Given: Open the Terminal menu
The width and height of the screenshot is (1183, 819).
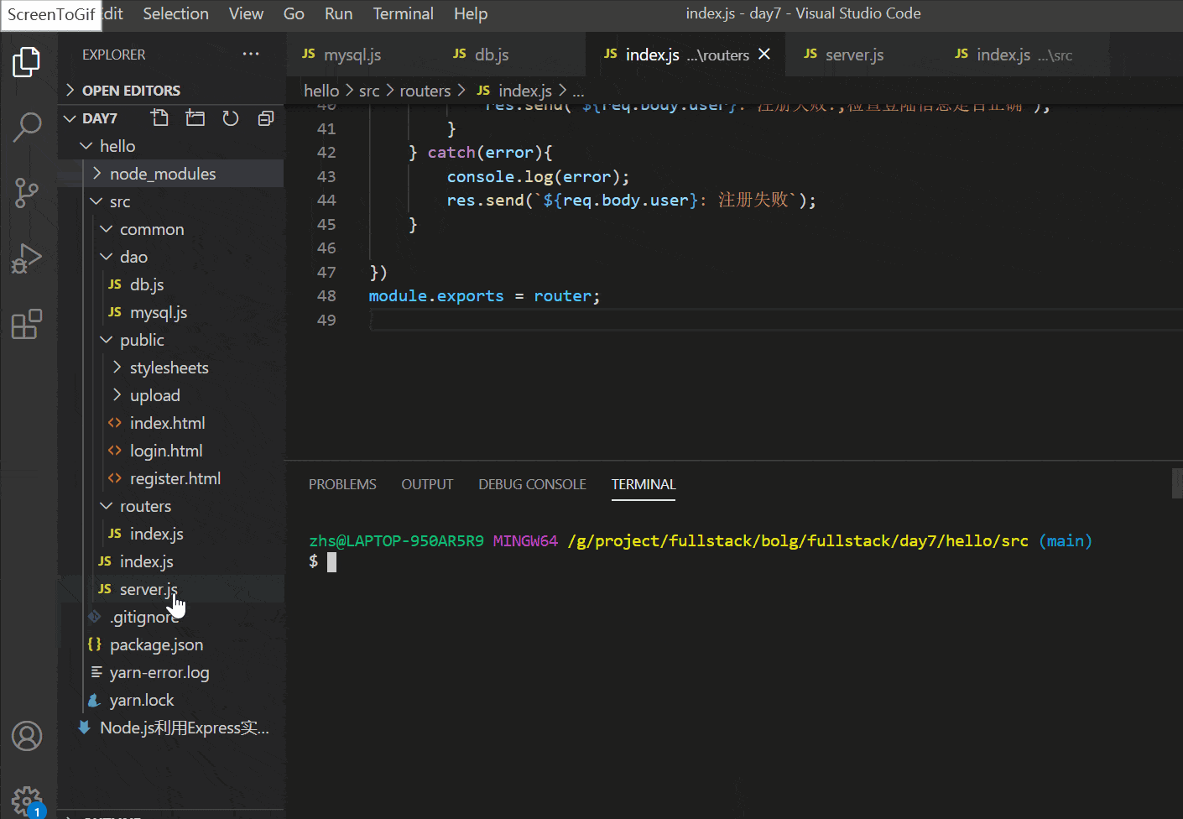Looking at the screenshot, I should (x=403, y=13).
